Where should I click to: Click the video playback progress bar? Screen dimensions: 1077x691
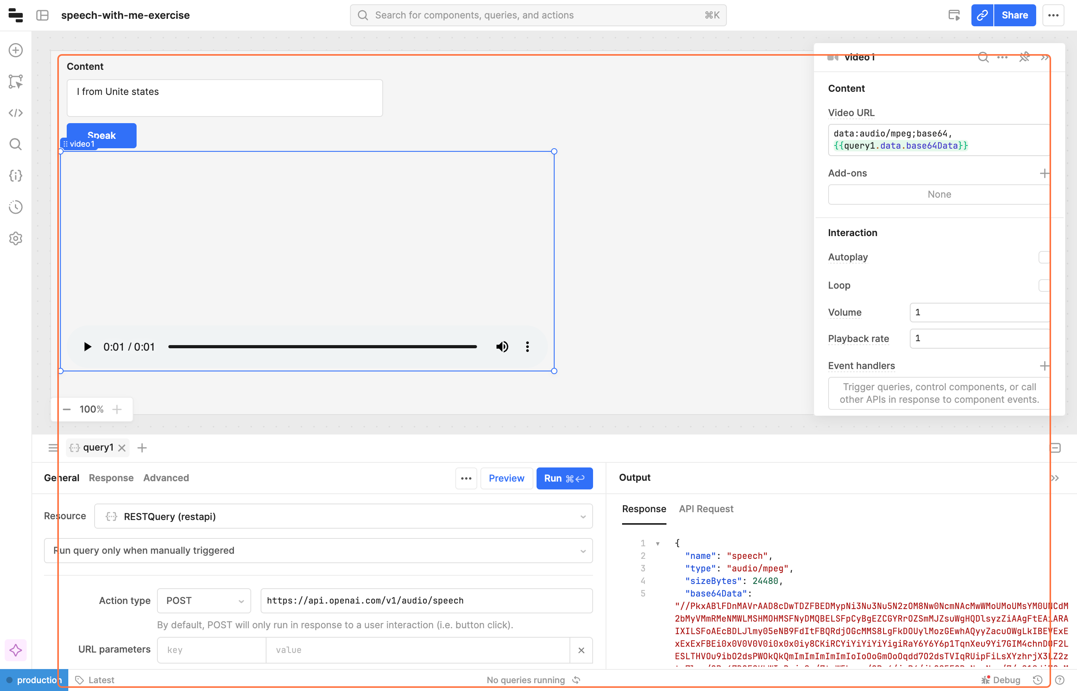point(322,347)
